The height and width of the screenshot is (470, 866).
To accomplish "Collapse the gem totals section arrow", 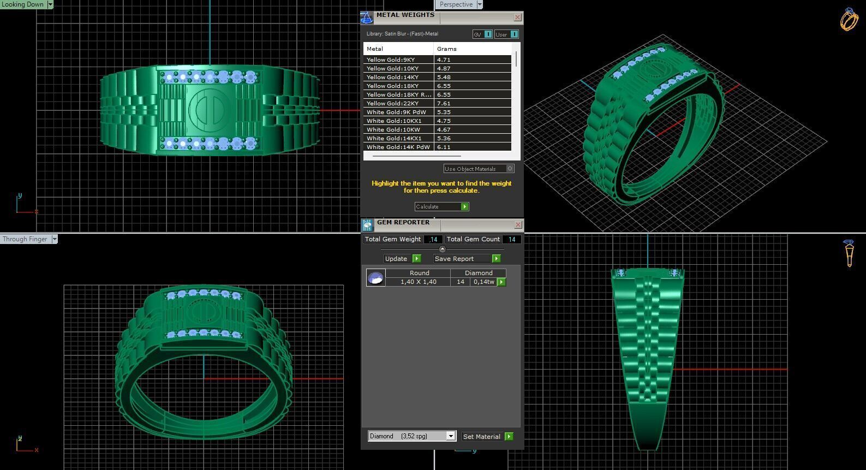I will (442, 249).
